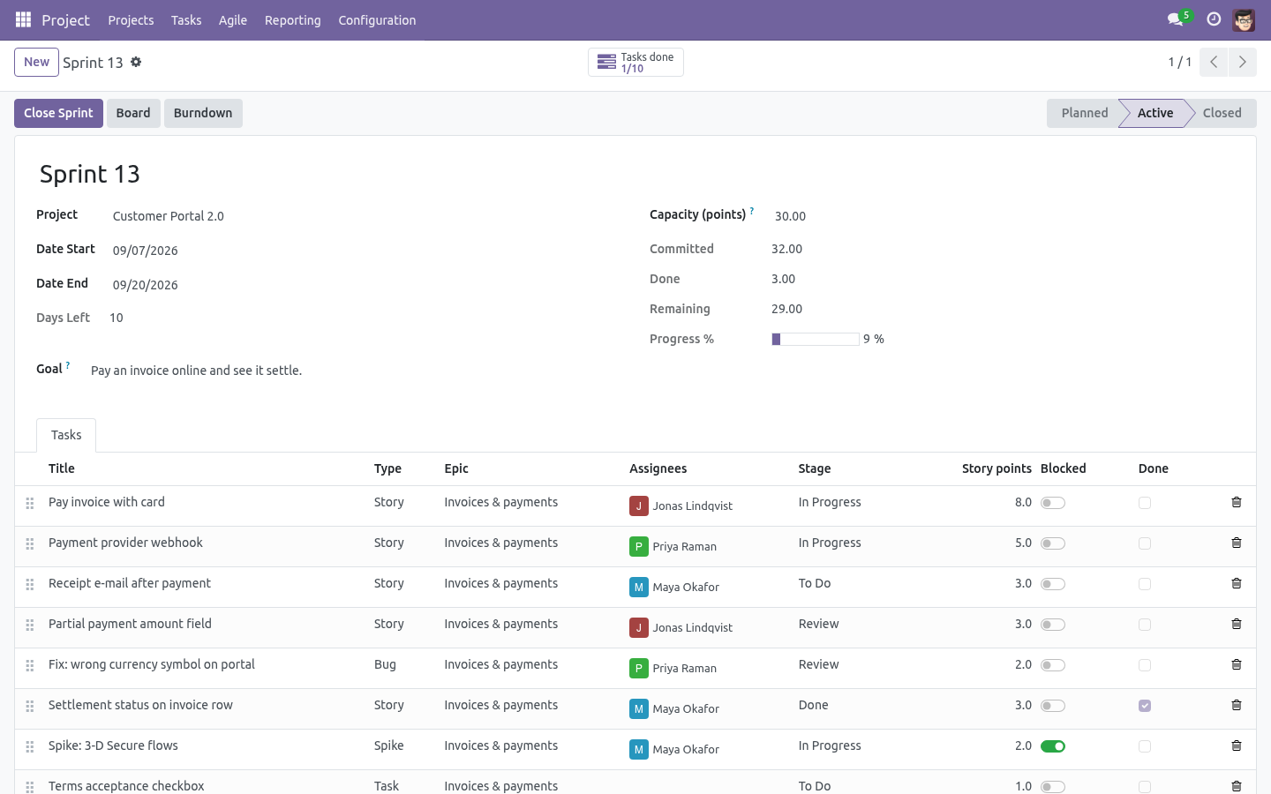The height and width of the screenshot is (794, 1271).
Task: Open the apps grid menu icon
Action: click(23, 19)
